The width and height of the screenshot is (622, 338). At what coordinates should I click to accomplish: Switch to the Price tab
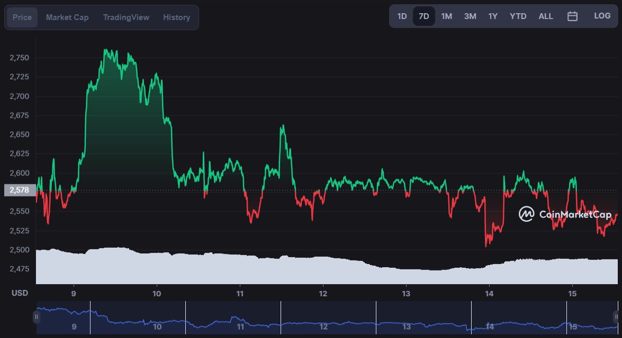click(22, 17)
